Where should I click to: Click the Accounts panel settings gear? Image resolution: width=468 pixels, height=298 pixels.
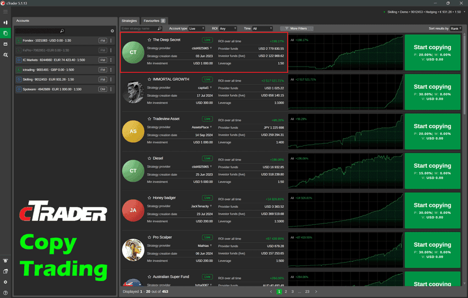click(112, 30)
